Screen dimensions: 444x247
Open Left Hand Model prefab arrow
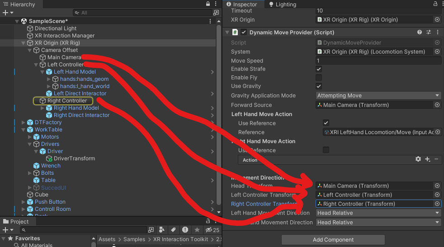[x=212, y=72]
